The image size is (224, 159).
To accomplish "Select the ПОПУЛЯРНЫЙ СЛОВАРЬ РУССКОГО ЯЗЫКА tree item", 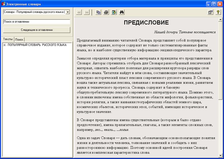I will (x=37, y=45).
